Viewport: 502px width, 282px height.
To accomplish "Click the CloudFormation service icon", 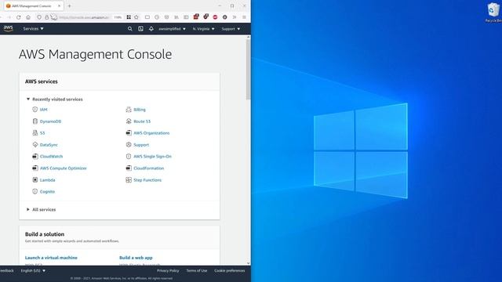I will pyautogui.click(x=129, y=168).
